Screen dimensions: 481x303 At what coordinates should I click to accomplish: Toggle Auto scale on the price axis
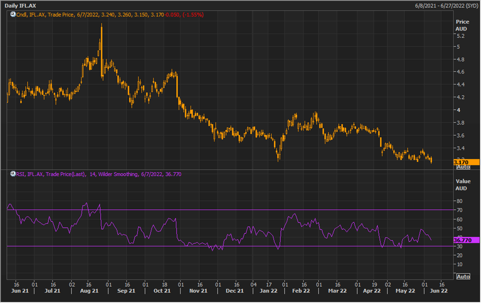click(x=463, y=167)
